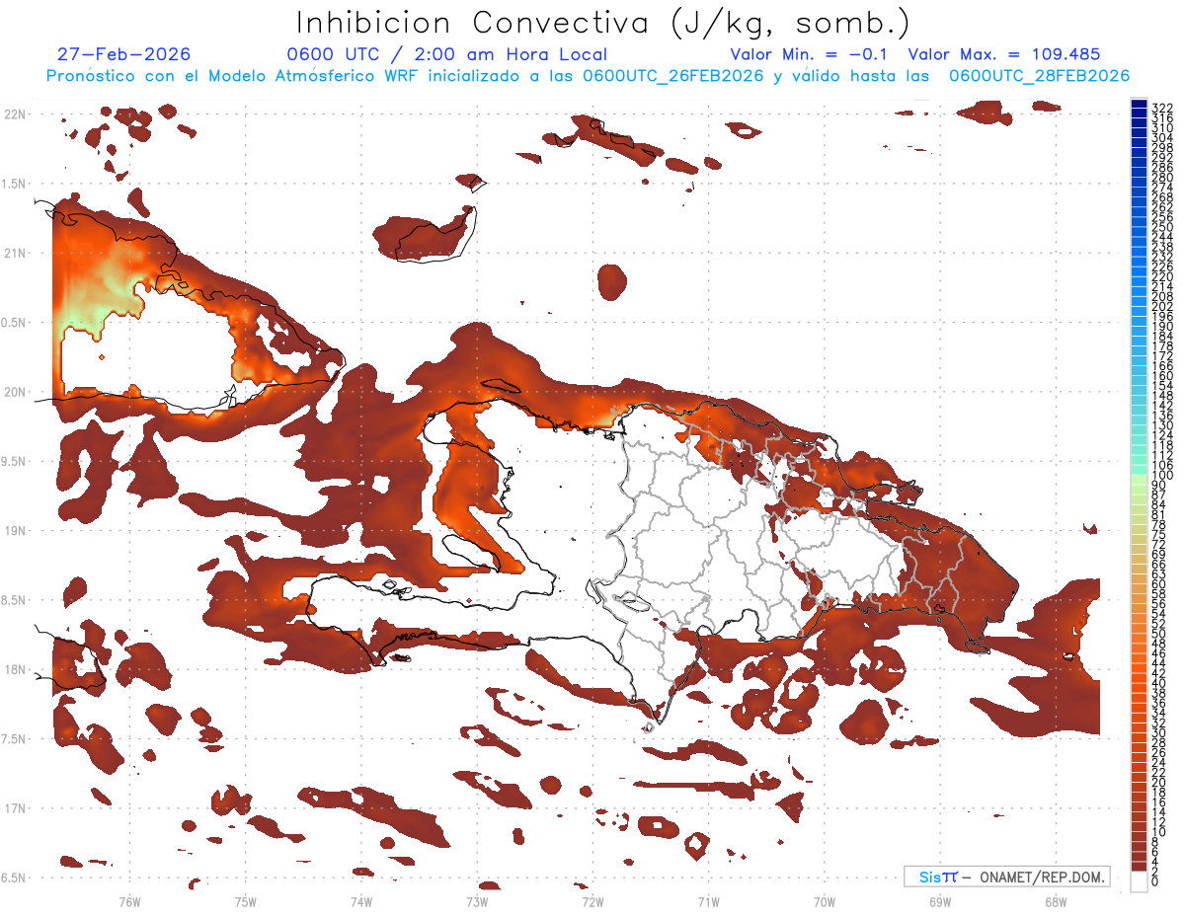Click the '70W' longitude label
The image size is (1185, 915).
824,902
